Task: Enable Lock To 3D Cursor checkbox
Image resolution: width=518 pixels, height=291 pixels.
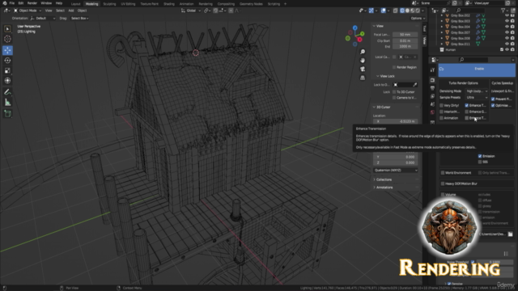Action: [x=394, y=92]
